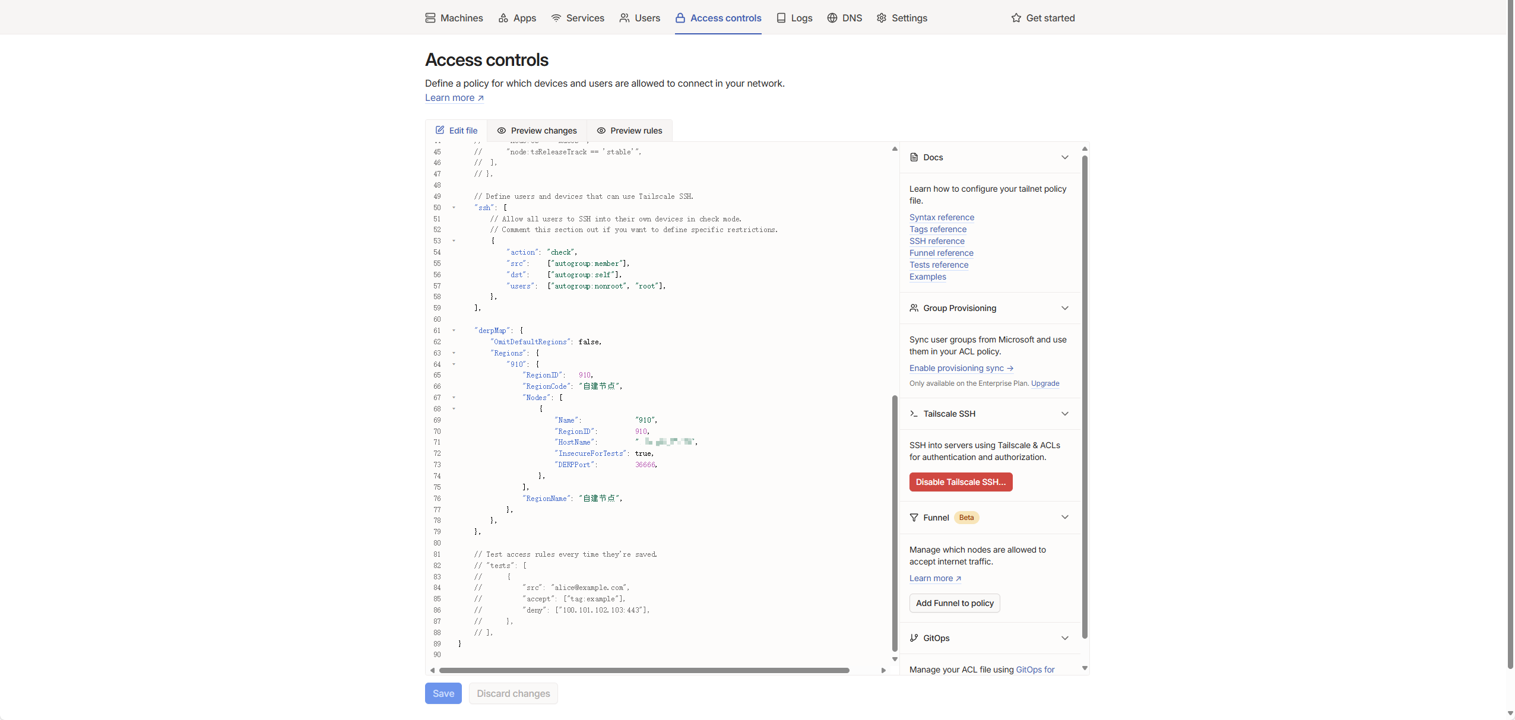Collapse the code block on line 53
This screenshot has height=720, width=1515.
coord(454,241)
